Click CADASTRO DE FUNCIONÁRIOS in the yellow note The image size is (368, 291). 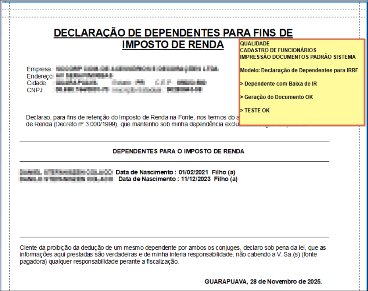pyautogui.click(x=278, y=50)
